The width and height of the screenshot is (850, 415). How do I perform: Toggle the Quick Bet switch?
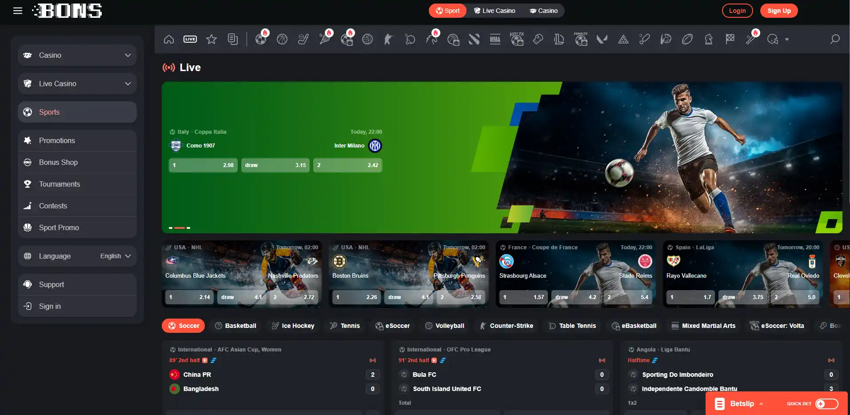coord(827,403)
